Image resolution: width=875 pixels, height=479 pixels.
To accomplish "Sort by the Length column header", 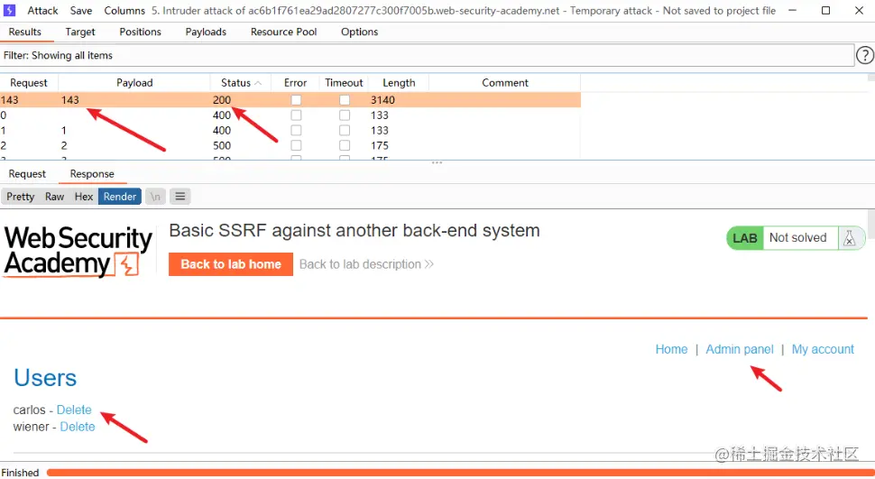I will tap(399, 83).
